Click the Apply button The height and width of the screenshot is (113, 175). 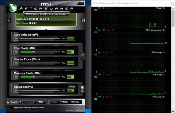pos(55,102)
